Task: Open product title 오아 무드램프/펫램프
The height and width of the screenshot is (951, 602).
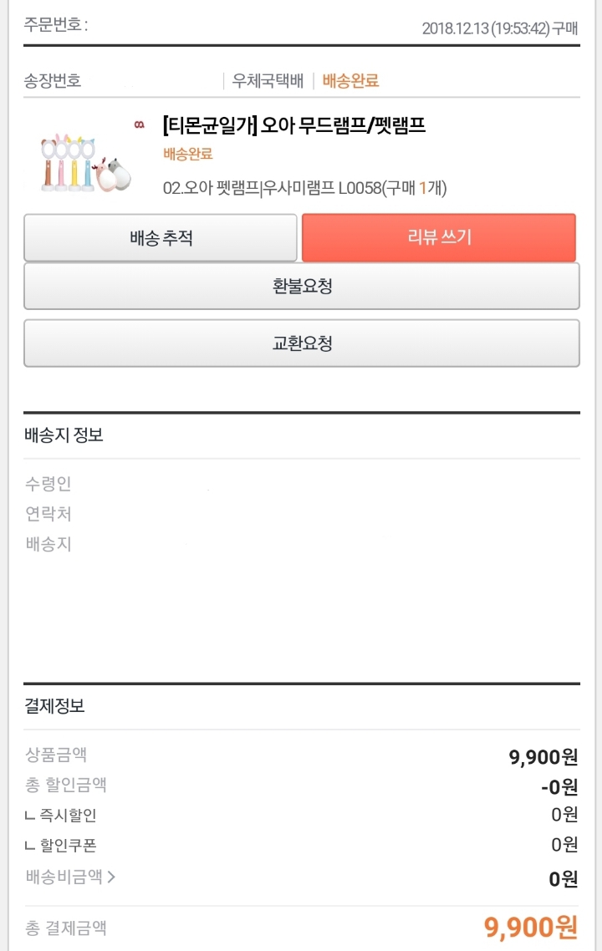Action: pos(294,125)
